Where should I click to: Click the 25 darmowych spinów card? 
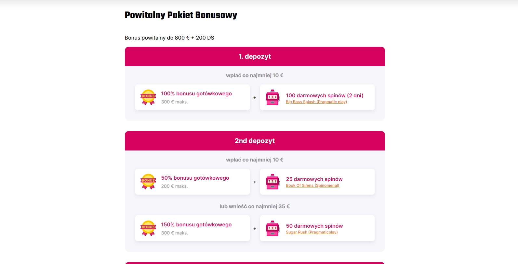click(317, 182)
